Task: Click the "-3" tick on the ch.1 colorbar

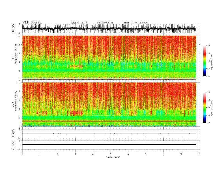Action: pyautogui.click(x=208, y=46)
